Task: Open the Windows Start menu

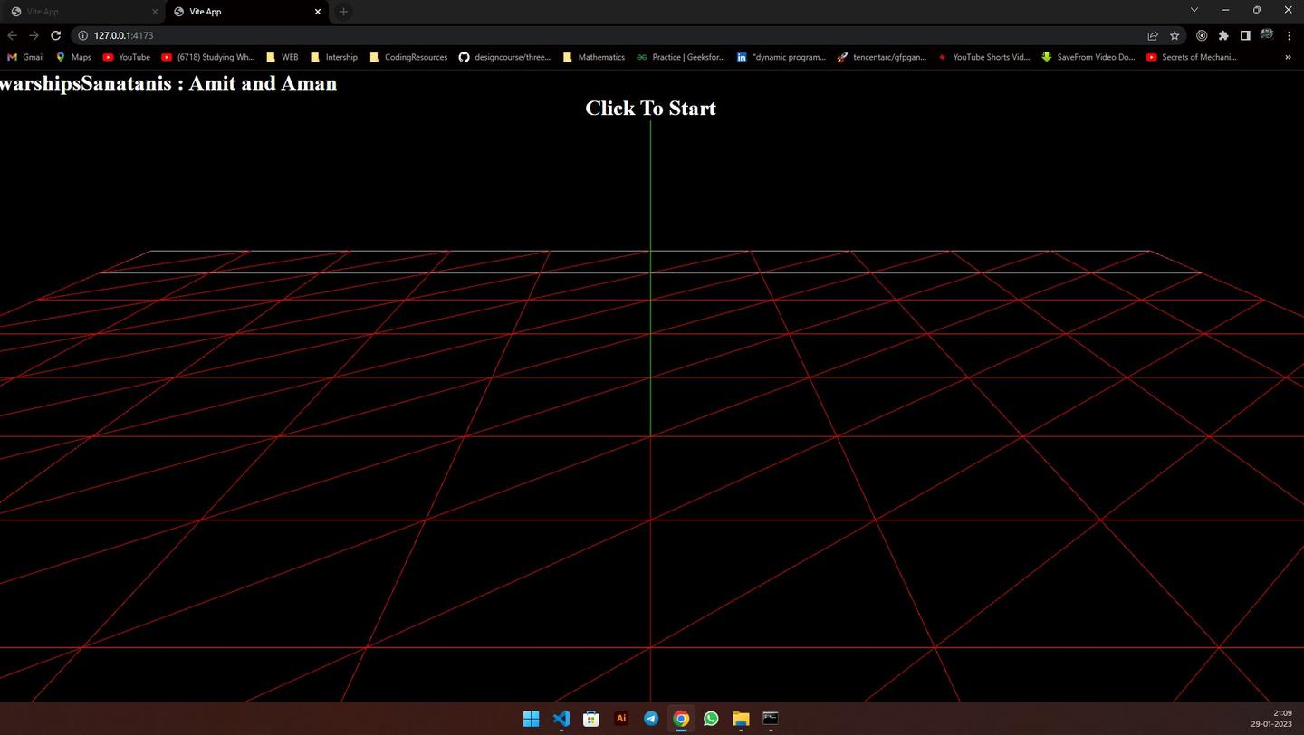Action: coord(532,719)
